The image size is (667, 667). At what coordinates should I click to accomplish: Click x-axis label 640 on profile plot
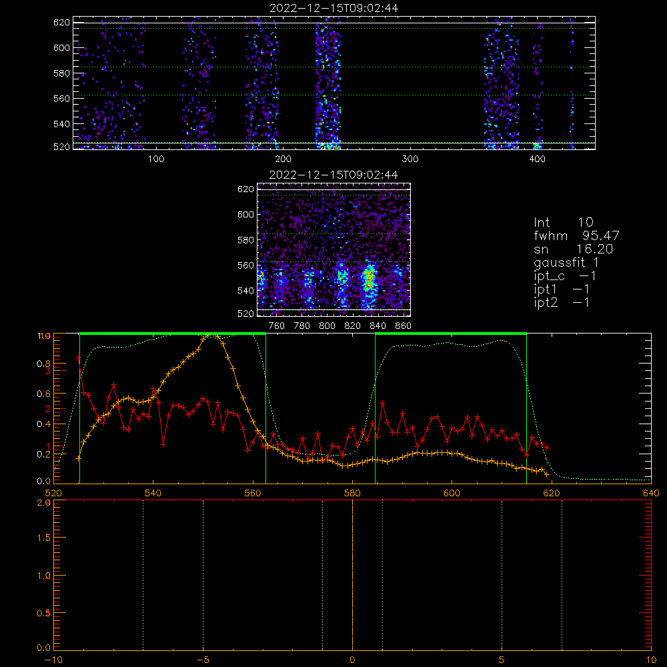tap(651, 493)
